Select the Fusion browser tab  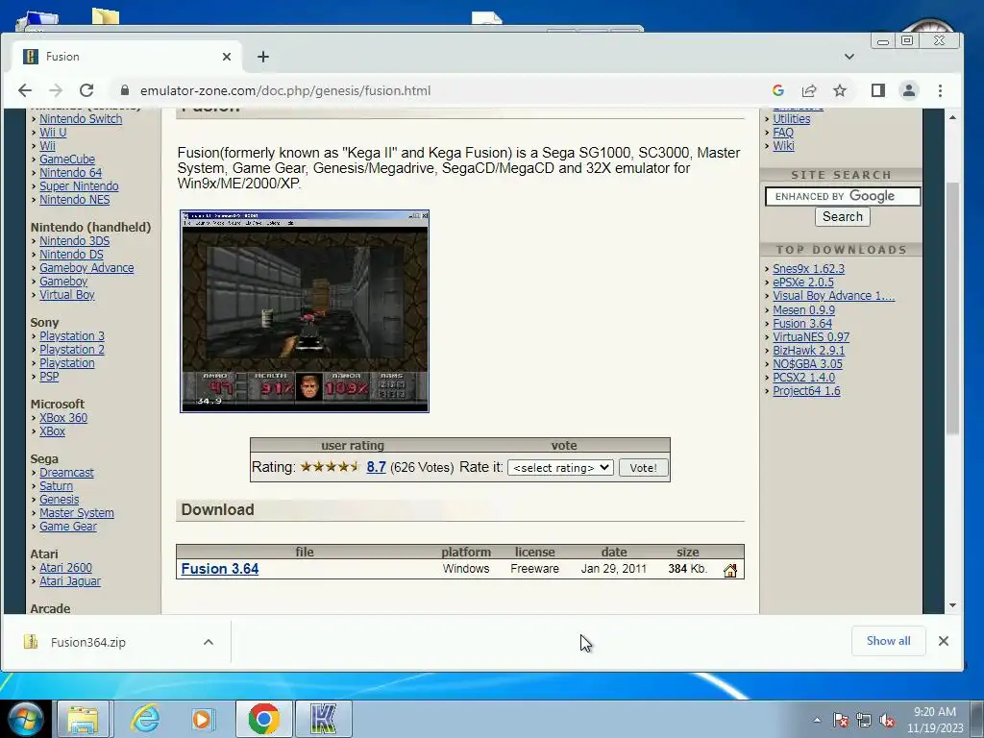pos(128,57)
